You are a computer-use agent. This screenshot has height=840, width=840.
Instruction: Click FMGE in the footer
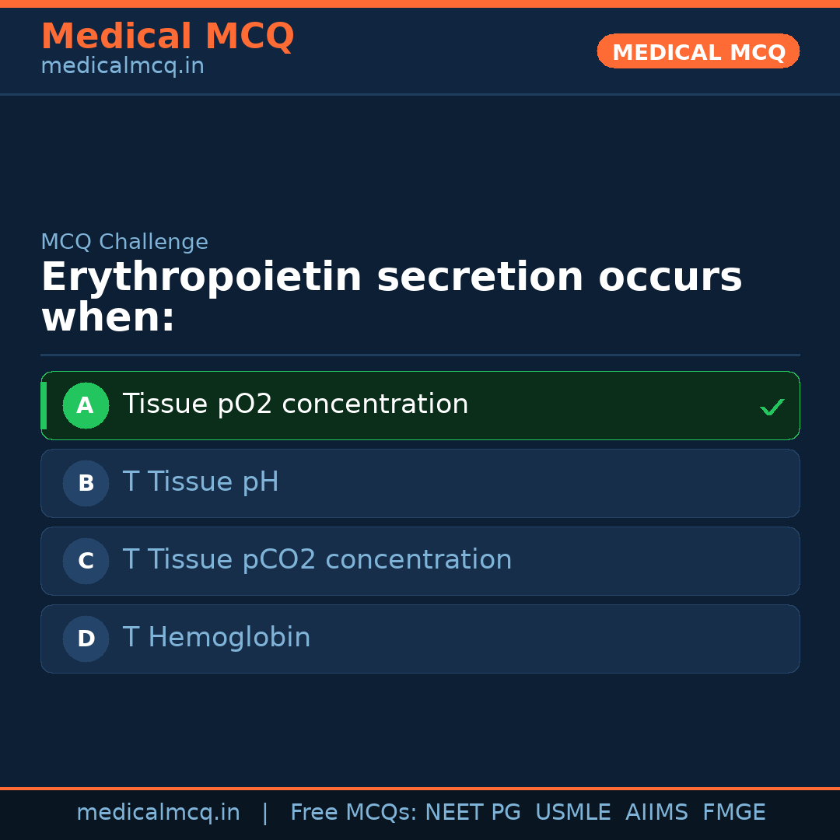click(733, 813)
